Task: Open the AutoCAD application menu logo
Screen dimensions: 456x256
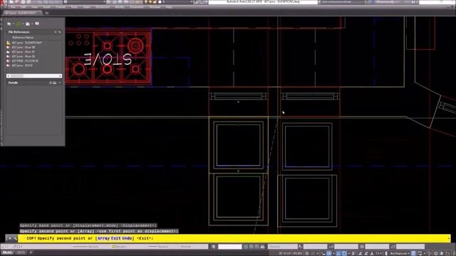Action: coord(2,2)
